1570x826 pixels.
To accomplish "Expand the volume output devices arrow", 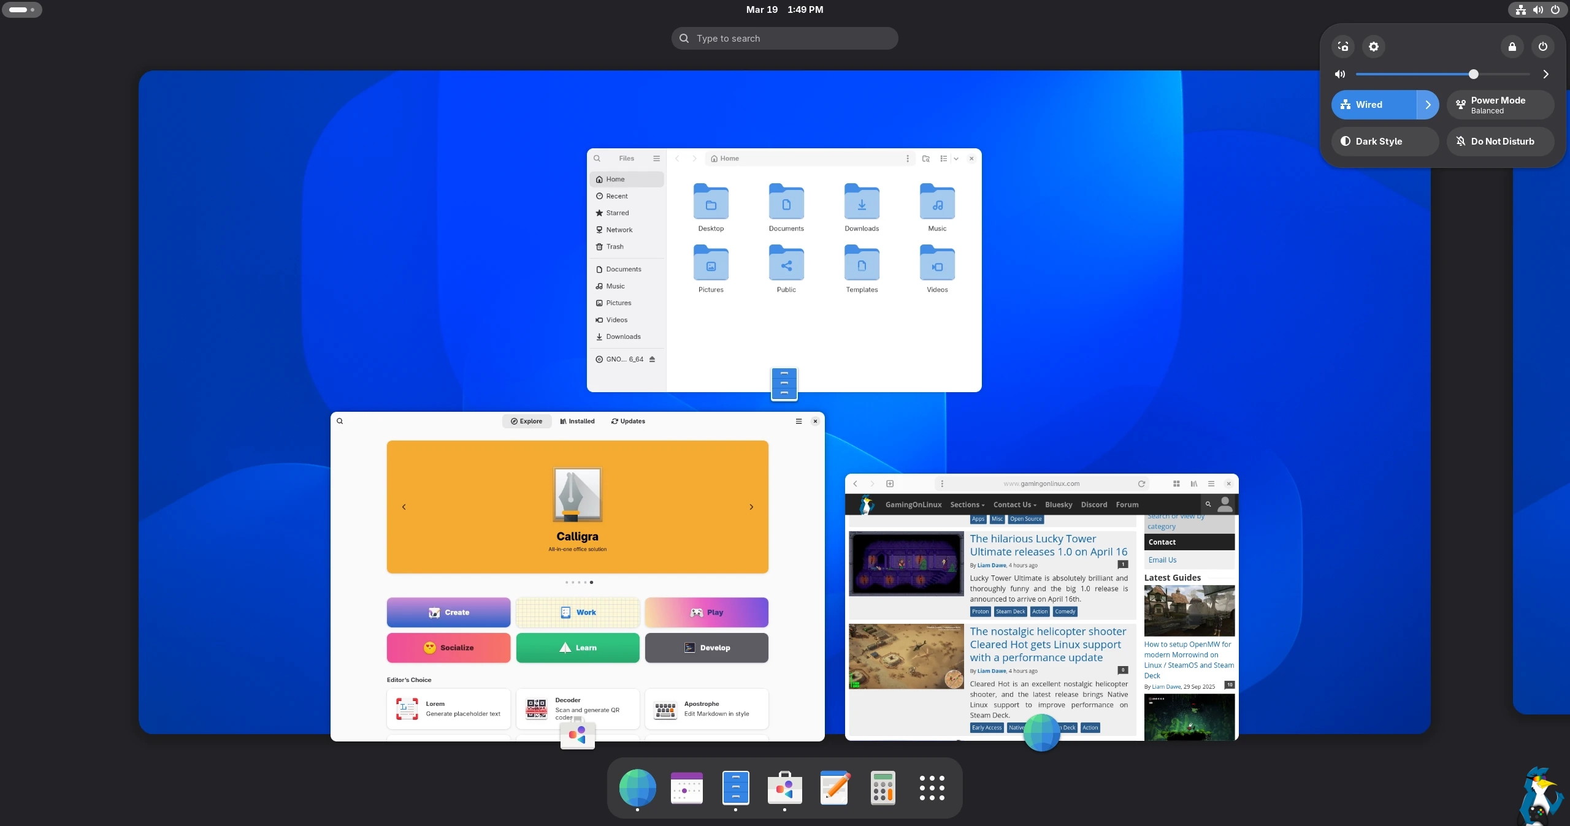I will point(1545,74).
